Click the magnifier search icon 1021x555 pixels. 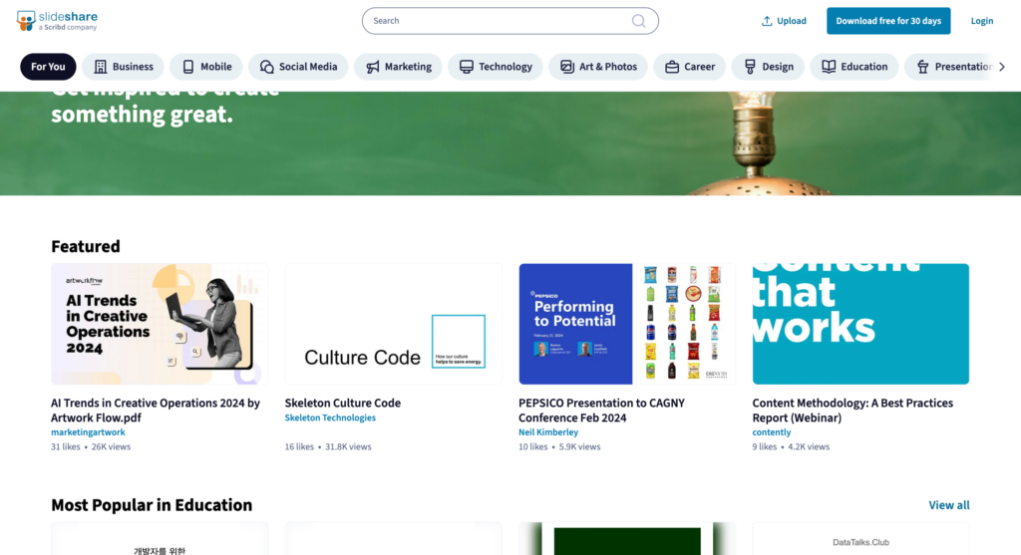coord(639,21)
